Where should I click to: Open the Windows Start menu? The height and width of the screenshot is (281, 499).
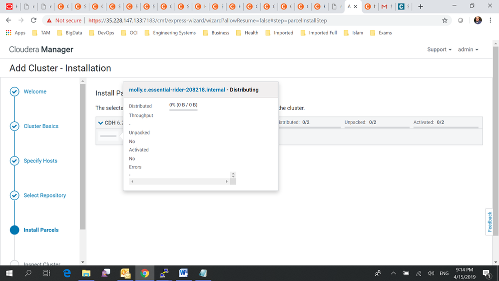(9, 273)
